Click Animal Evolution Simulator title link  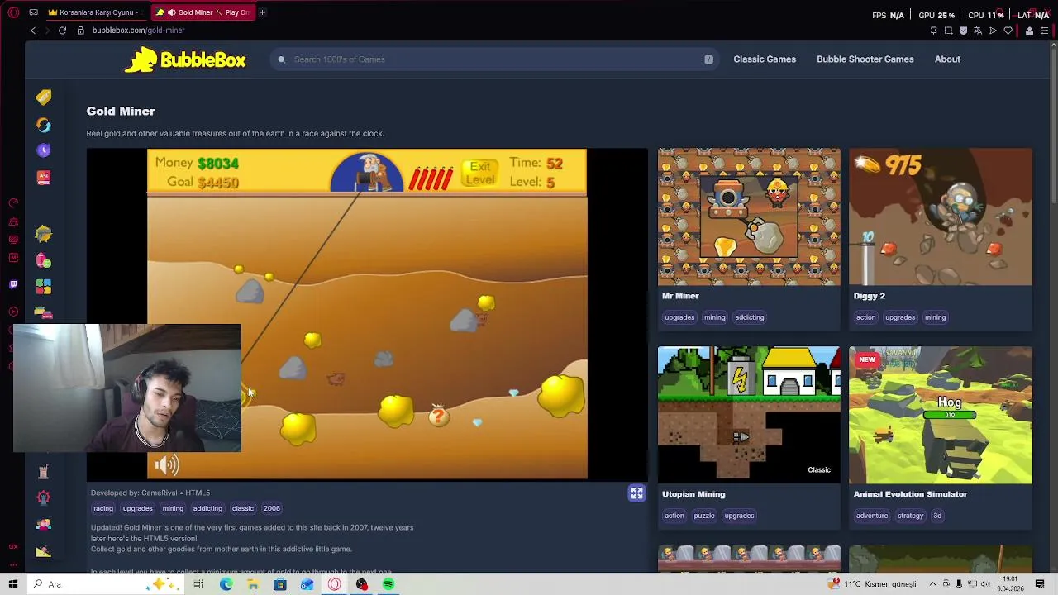coord(910,494)
